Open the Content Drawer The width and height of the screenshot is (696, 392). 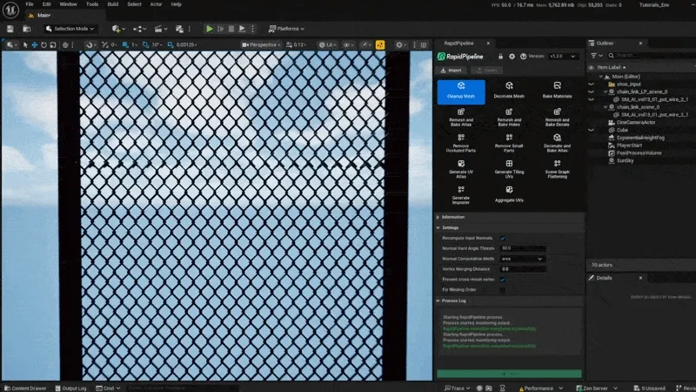[25, 388]
